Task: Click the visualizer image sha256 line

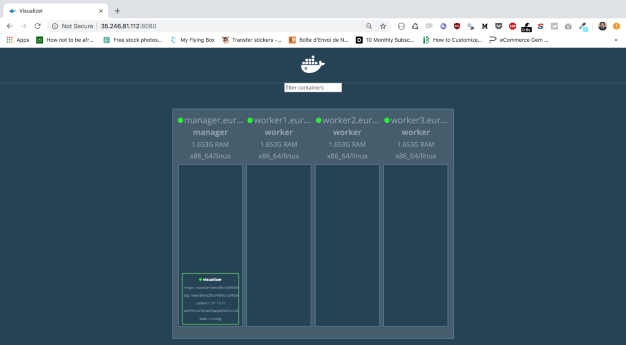Action: coord(212,288)
